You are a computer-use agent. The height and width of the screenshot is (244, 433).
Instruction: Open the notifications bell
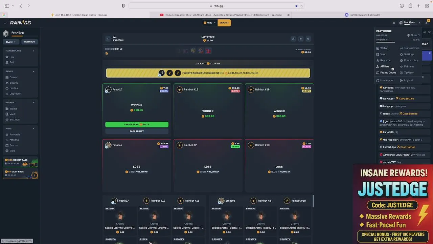[426, 23]
